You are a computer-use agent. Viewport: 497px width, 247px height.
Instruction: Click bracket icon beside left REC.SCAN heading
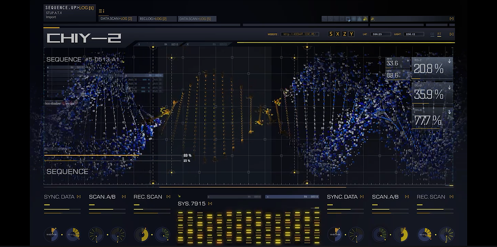(169, 197)
